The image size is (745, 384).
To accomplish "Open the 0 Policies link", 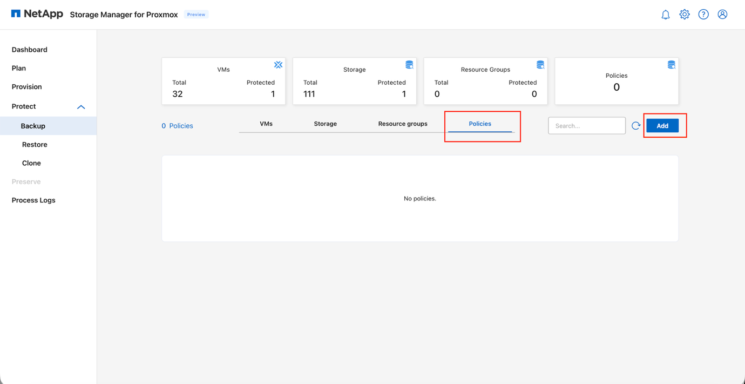I will (x=178, y=125).
